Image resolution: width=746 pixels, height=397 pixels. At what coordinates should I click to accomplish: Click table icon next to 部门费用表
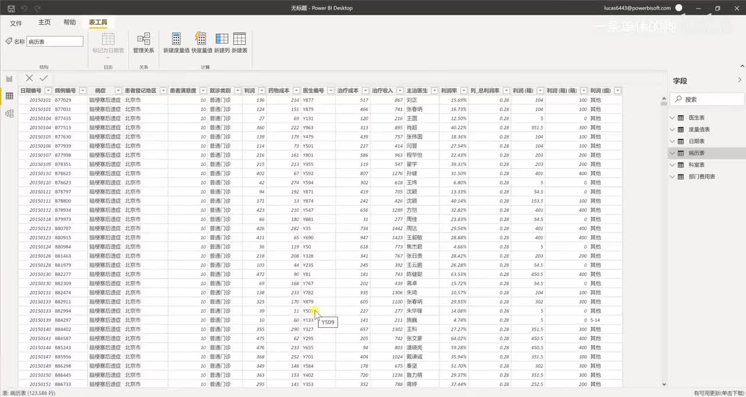(680, 176)
